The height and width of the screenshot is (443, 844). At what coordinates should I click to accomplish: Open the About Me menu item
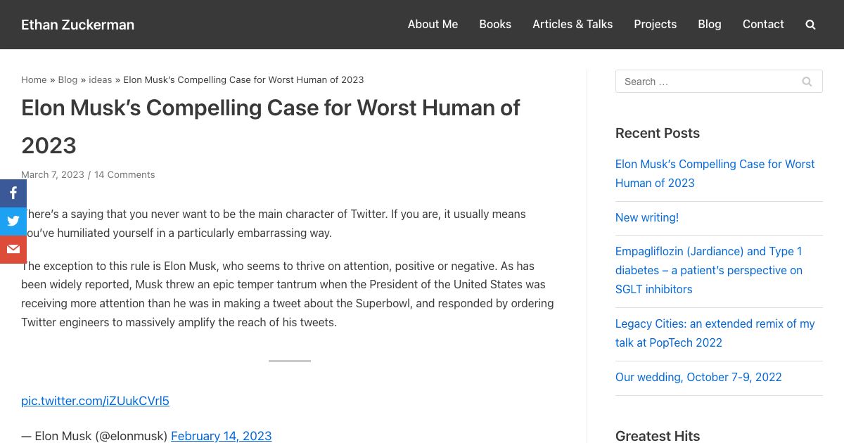point(433,24)
